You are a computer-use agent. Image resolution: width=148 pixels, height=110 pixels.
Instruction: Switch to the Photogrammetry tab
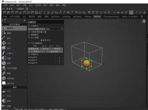point(111,17)
